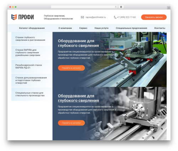
Task: Go to О компании page
Action: (65, 28)
